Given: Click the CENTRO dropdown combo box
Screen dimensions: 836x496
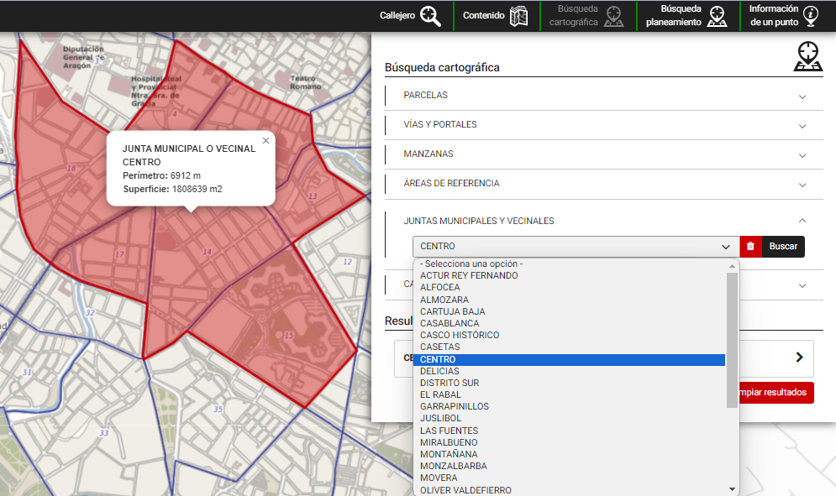Looking at the screenshot, I should [x=576, y=247].
